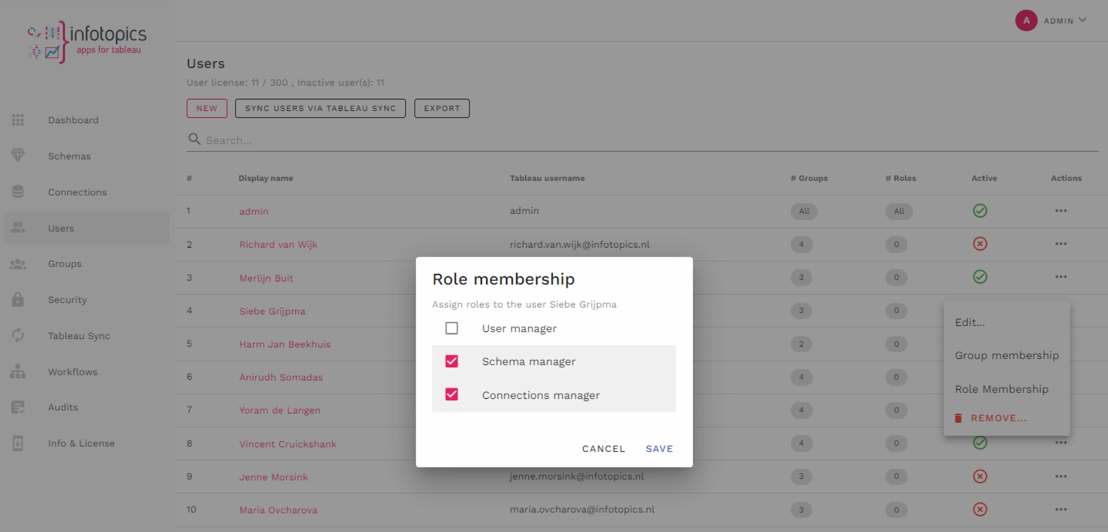Click the Dashboard grid icon in sidebar

(18, 120)
